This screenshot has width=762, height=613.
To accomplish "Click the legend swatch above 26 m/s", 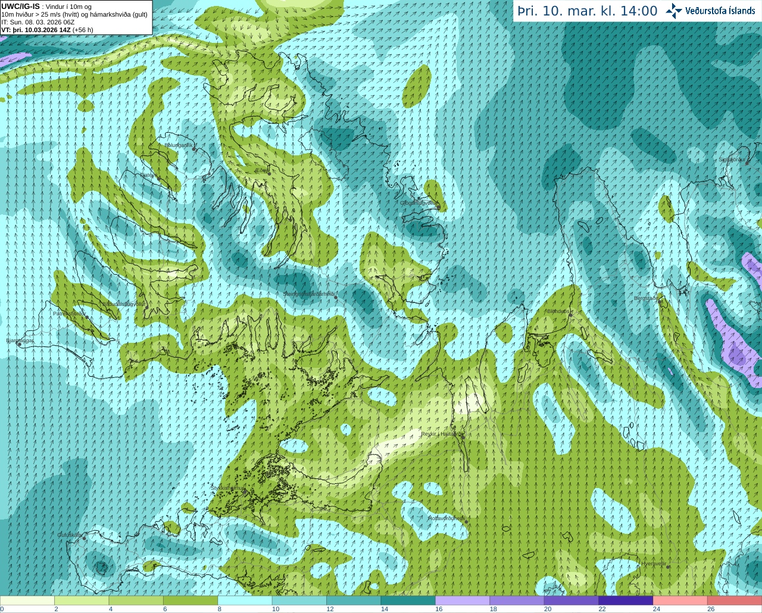I will click(x=735, y=601).
